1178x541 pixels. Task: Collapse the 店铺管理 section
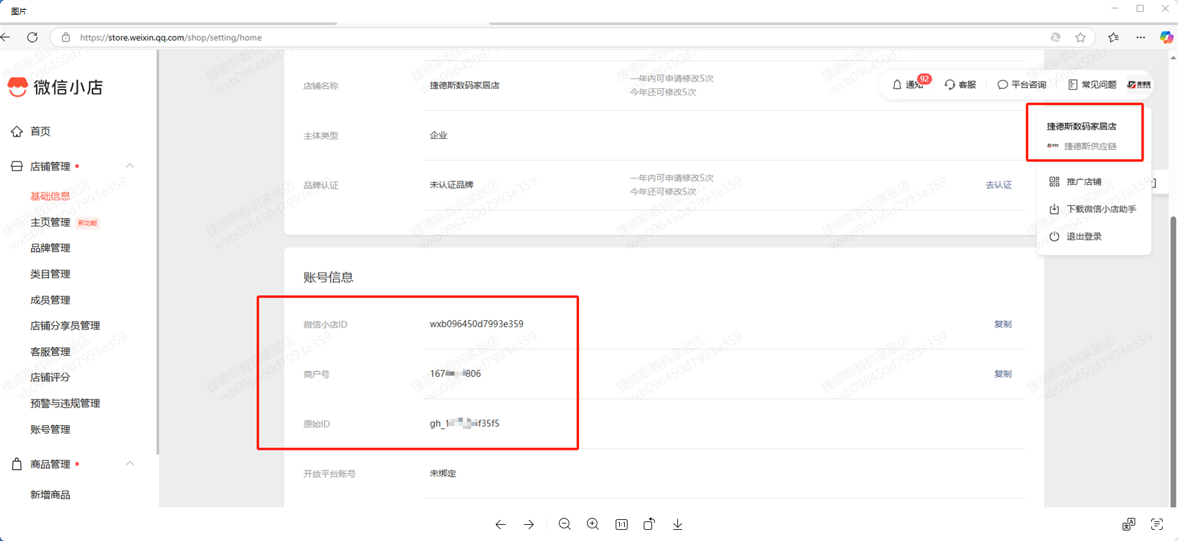pos(130,166)
